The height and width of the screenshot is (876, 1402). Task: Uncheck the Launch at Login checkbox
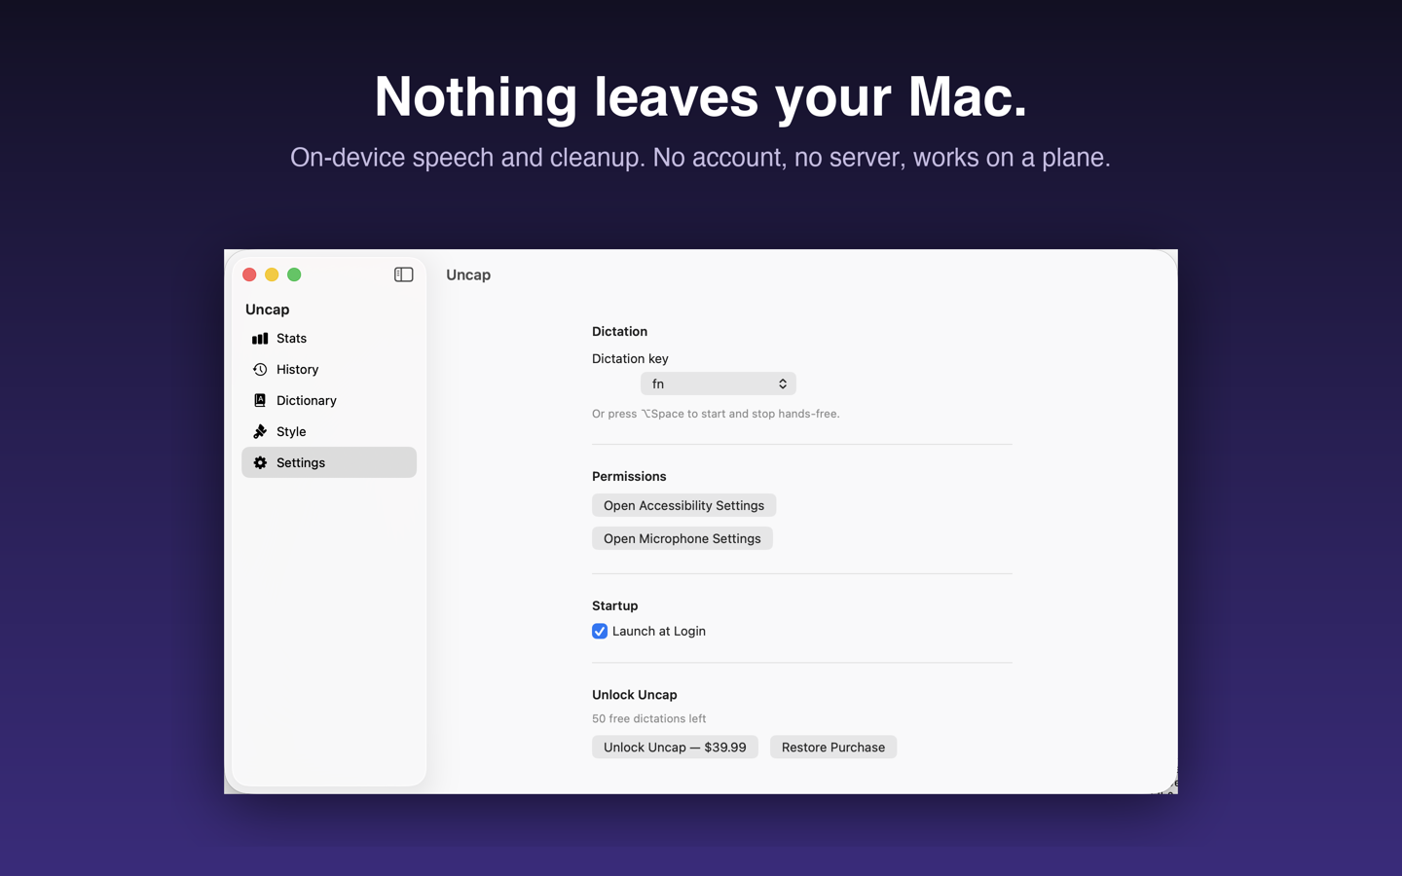[600, 631]
